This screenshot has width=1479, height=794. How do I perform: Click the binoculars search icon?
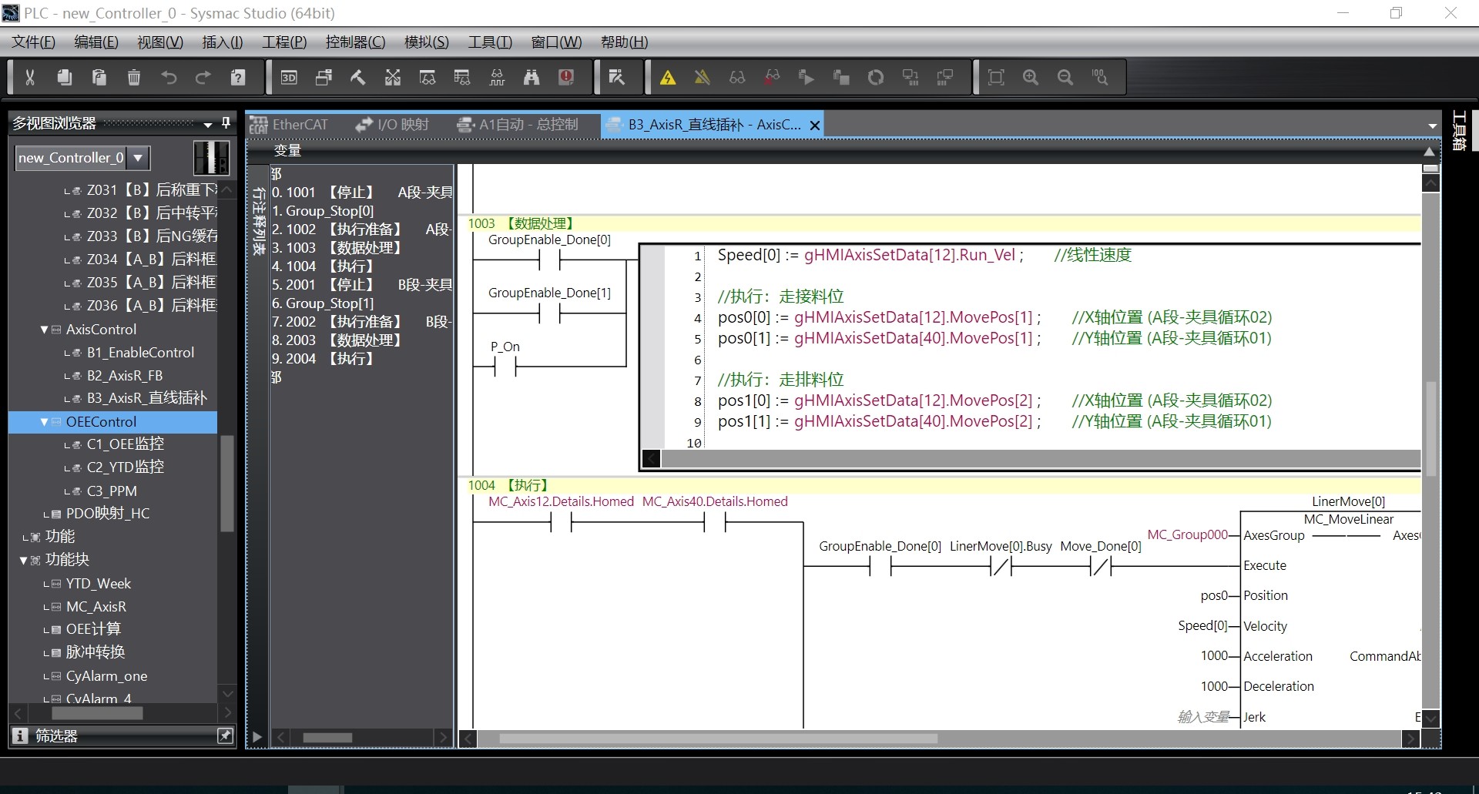click(532, 77)
